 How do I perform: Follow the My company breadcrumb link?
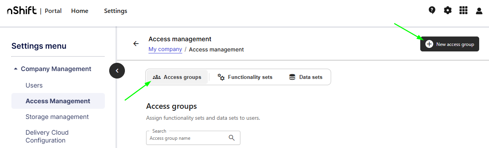(x=165, y=49)
